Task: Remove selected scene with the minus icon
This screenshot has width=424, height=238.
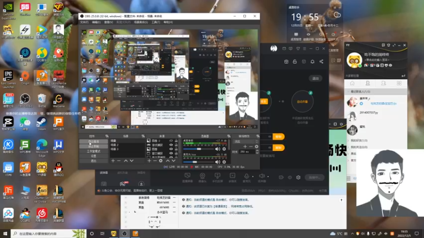Action: pyautogui.click(x=119, y=161)
